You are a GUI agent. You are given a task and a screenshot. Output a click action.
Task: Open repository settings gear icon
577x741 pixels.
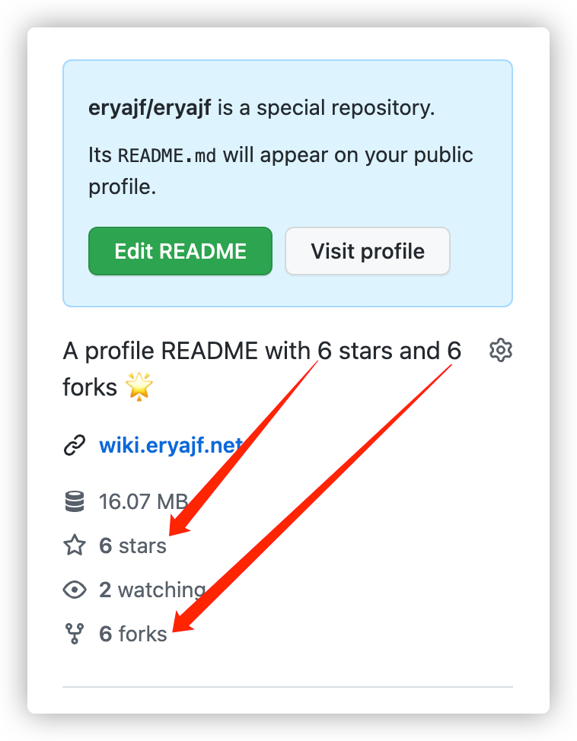point(500,350)
